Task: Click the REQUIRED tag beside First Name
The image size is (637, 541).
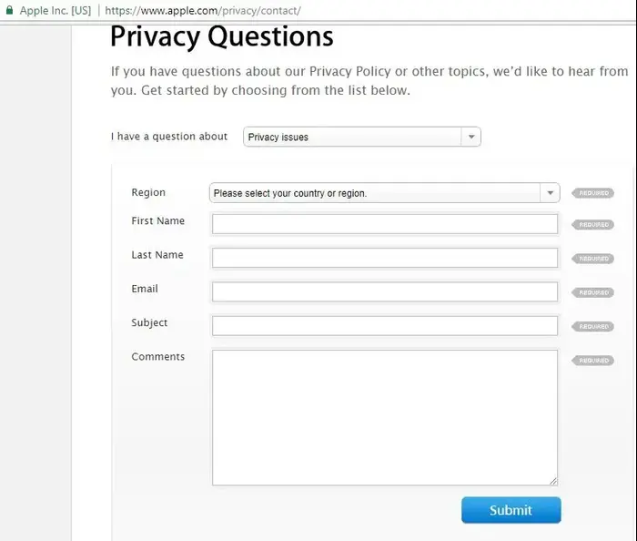Action: (x=592, y=225)
